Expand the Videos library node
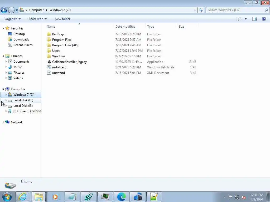Image resolution: width=270 pixels, height=202 pixels. point(6,78)
